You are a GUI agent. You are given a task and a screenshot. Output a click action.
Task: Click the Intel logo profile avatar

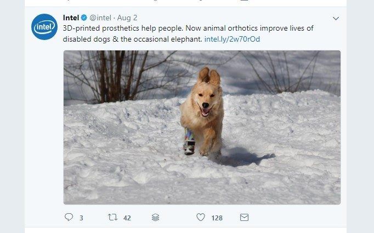pyautogui.click(x=44, y=27)
